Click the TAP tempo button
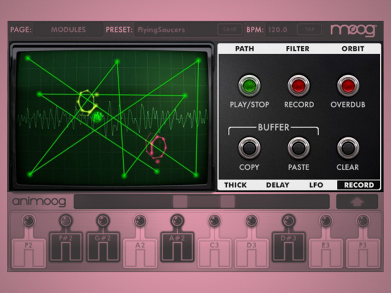The image size is (391, 293). pyautogui.click(x=309, y=30)
